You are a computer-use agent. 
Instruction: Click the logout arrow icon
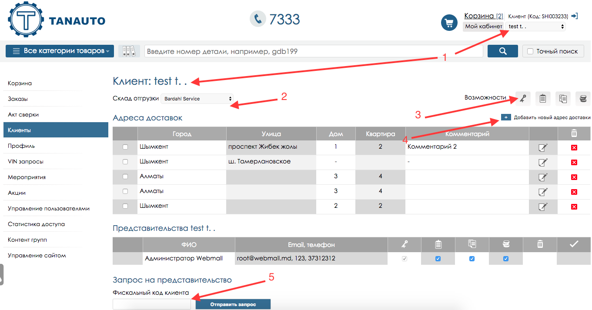click(x=574, y=16)
